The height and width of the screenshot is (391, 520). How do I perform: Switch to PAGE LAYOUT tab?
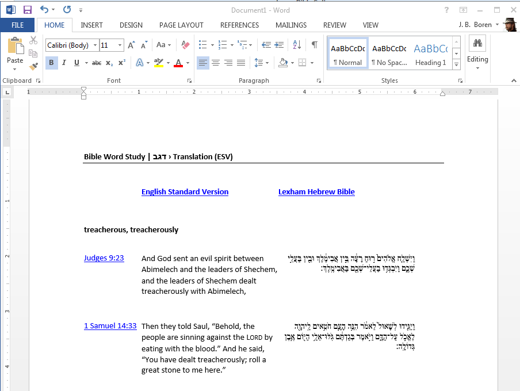(x=181, y=25)
